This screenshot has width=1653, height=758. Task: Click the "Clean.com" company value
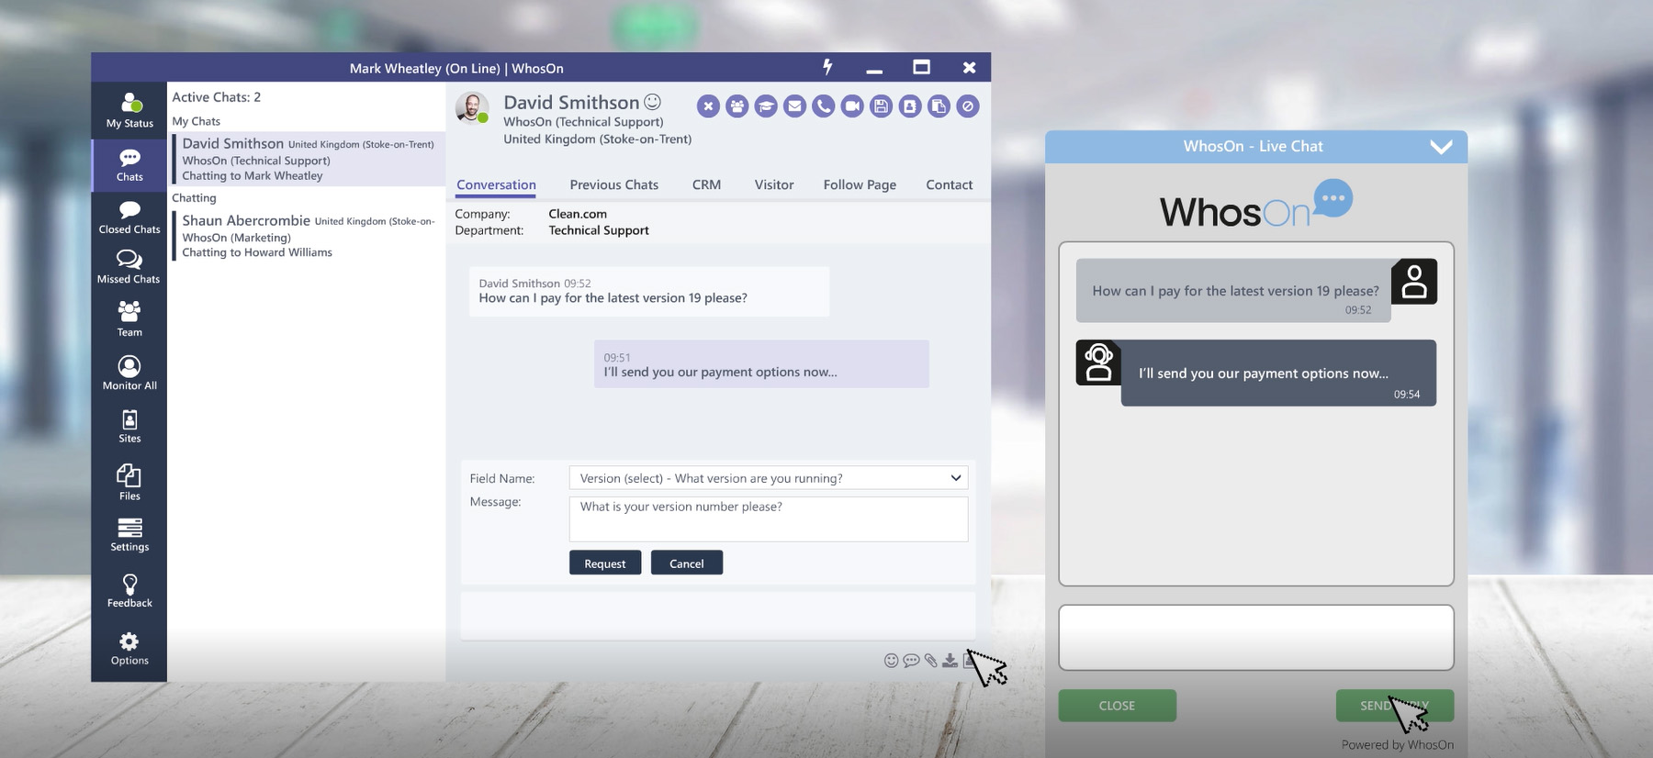coord(578,214)
